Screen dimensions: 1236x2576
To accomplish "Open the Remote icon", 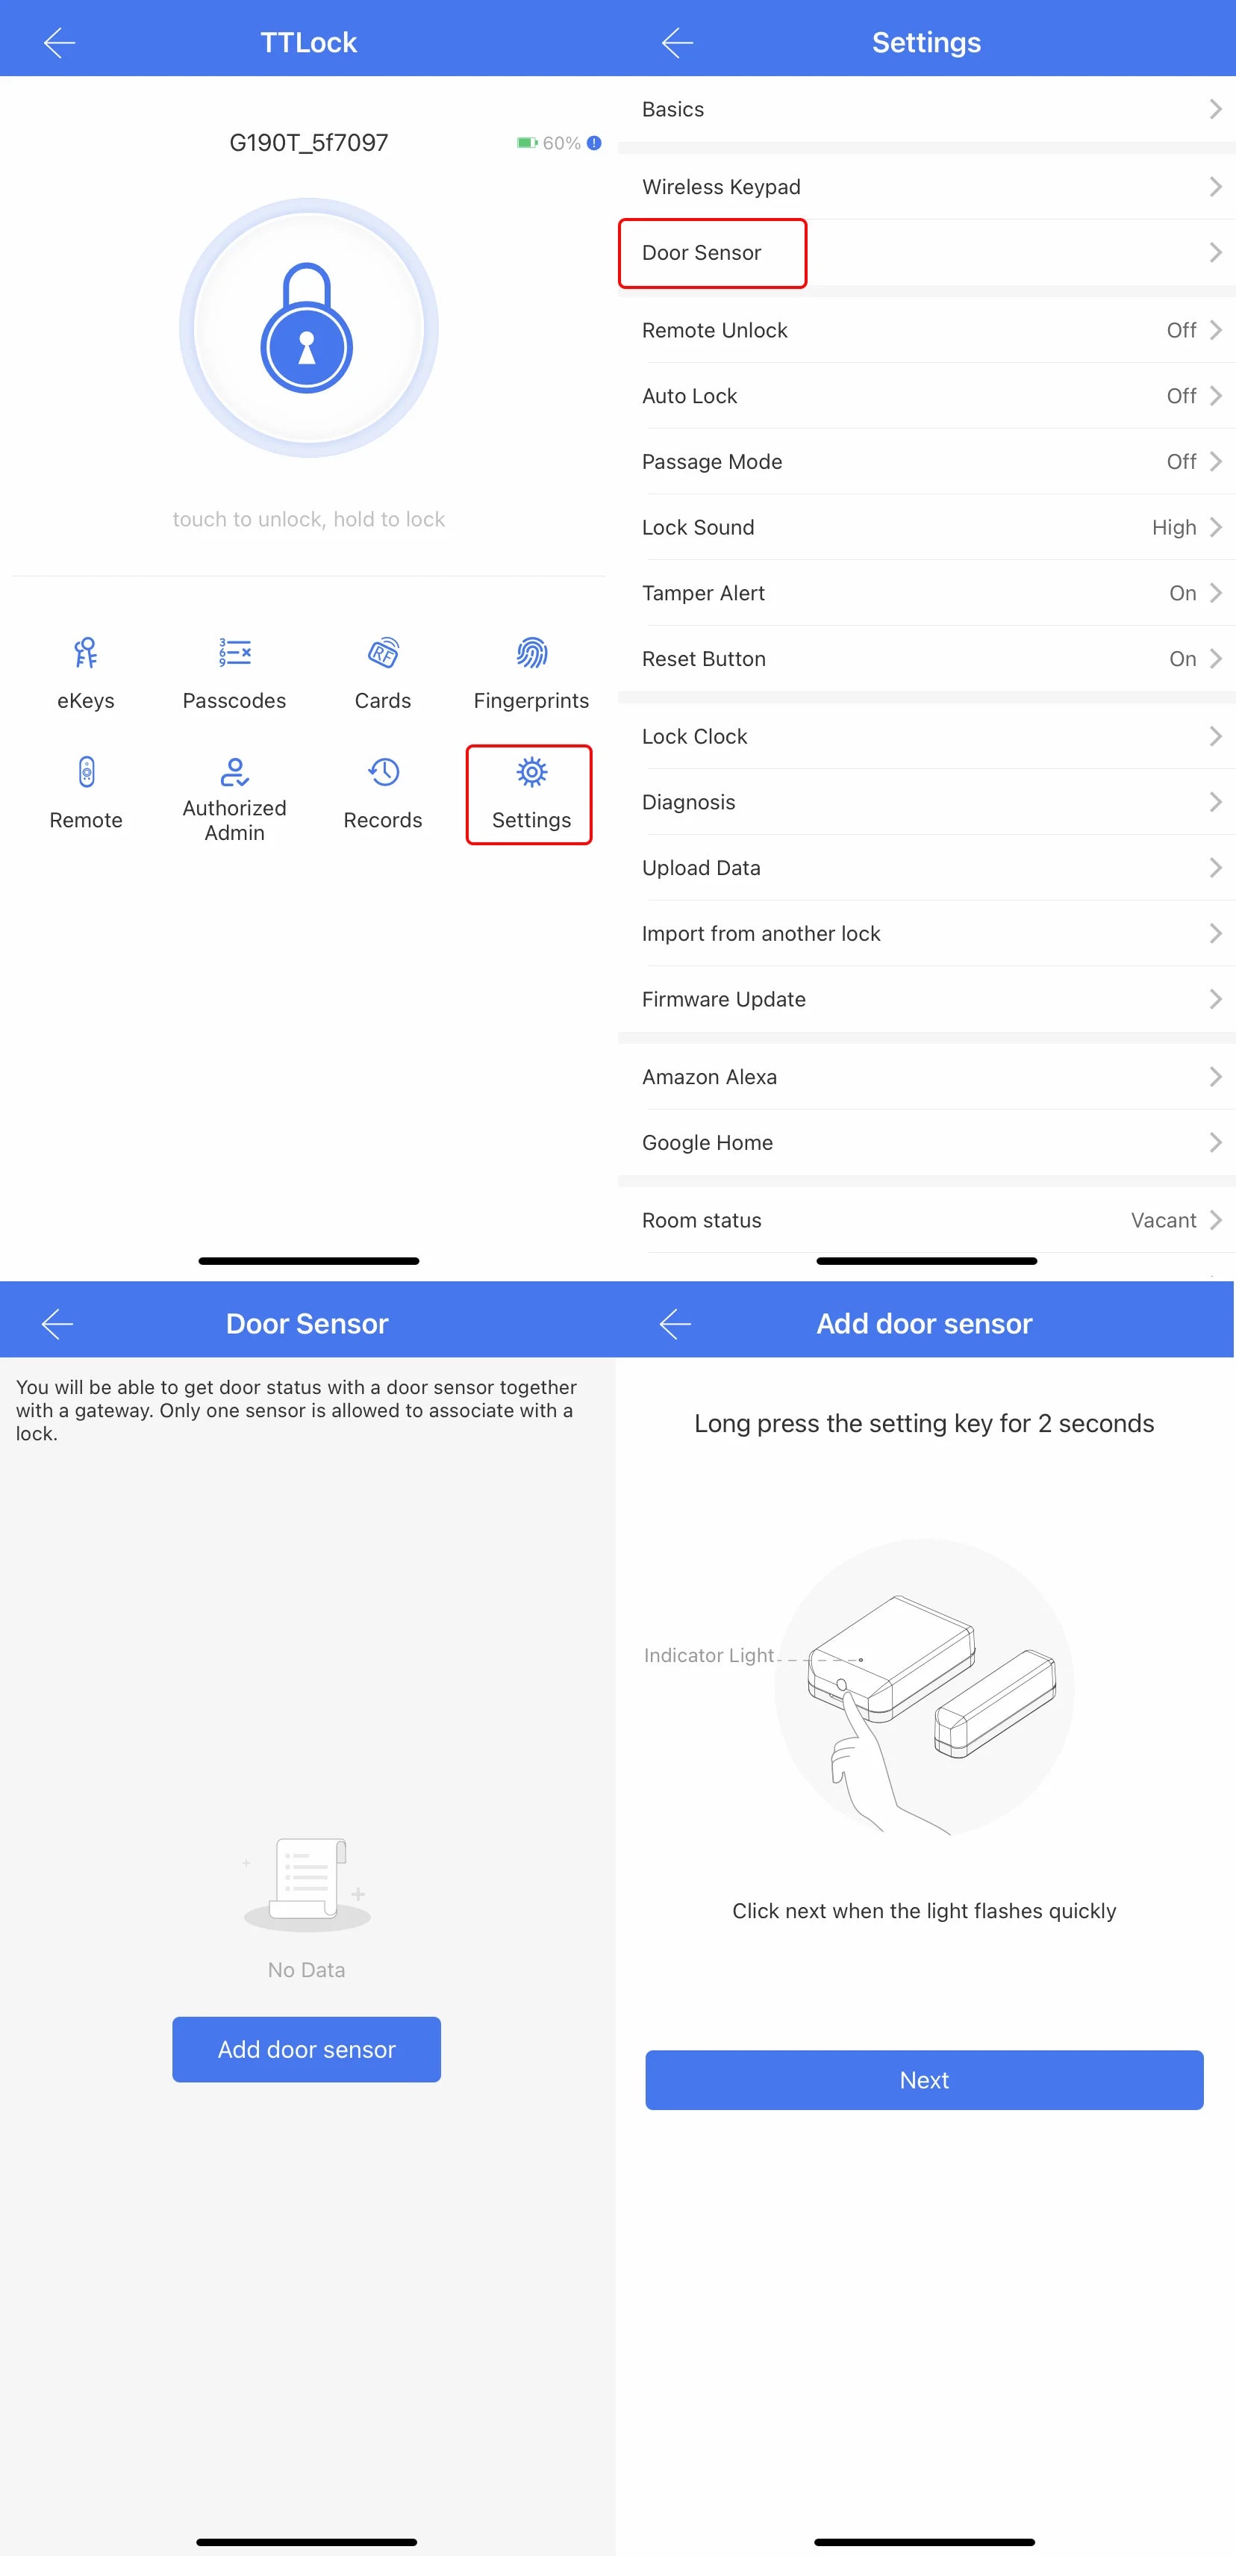I will [x=86, y=772].
